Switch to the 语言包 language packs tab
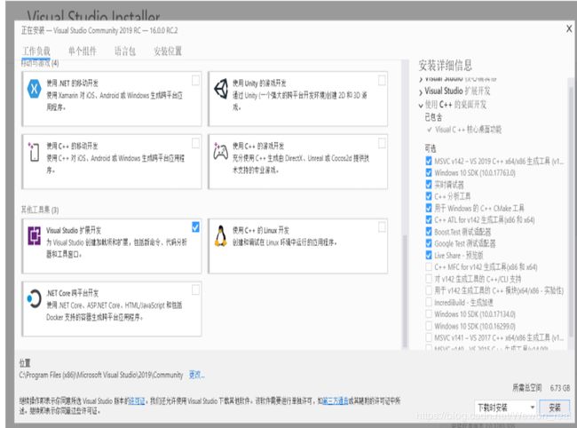The height and width of the screenshot is (428, 577). click(x=125, y=51)
